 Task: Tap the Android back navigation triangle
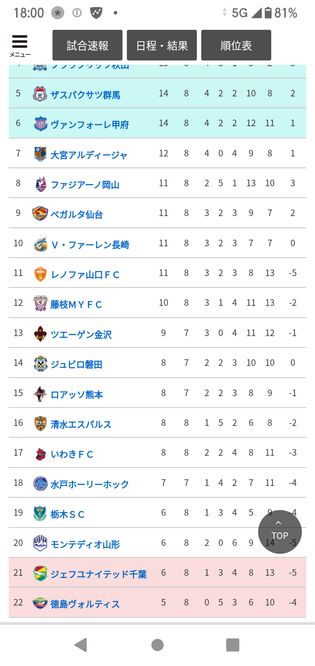pyautogui.click(x=81, y=645)
